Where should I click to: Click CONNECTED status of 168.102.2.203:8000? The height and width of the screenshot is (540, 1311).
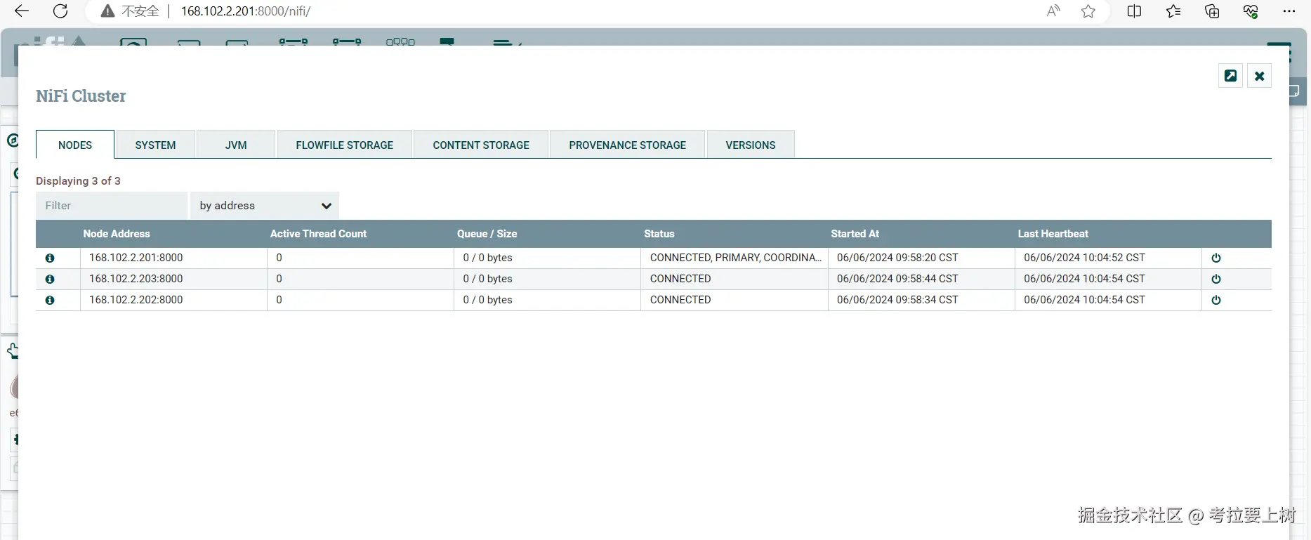734,279
